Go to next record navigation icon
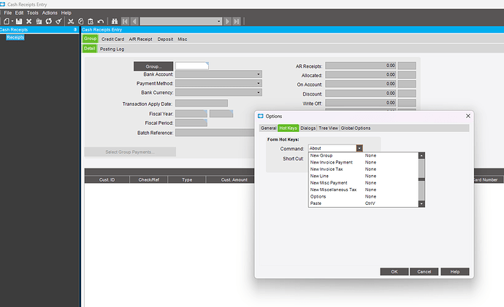504x307 pixels. 227,21
